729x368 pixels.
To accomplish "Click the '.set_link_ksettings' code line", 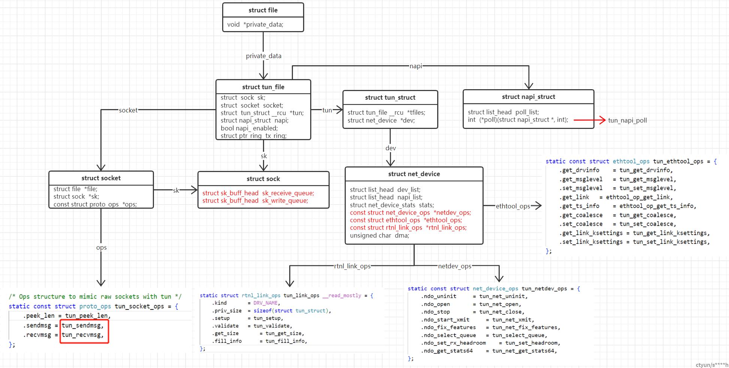I will click(635, 242).
